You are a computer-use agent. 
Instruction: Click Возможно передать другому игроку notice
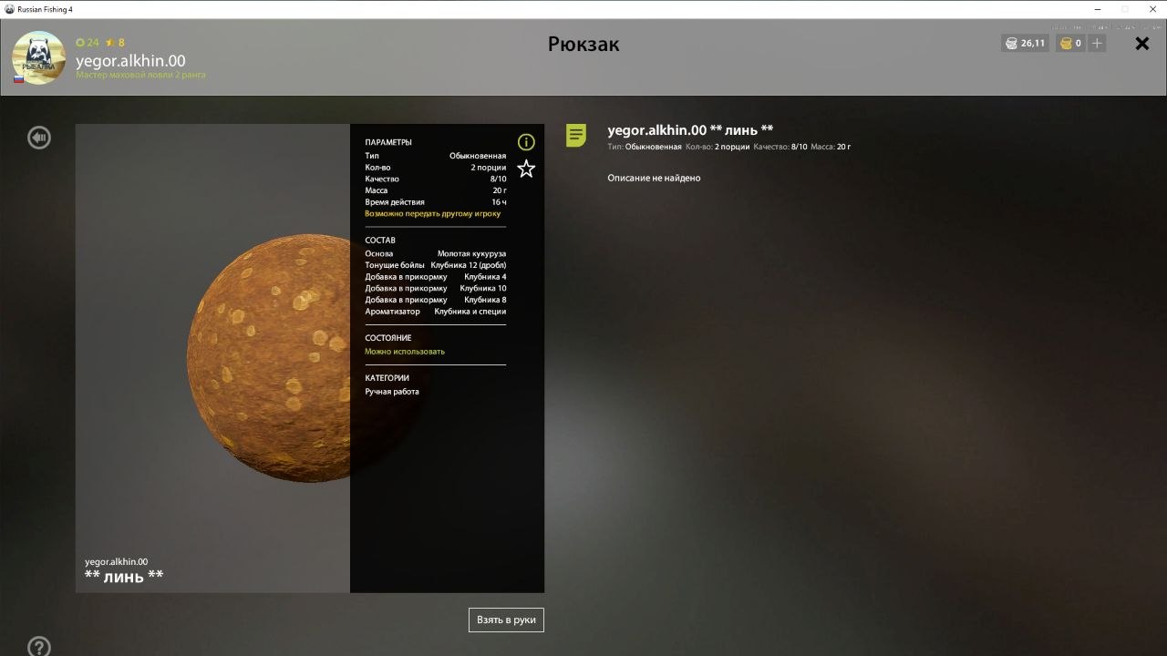click(433, 214)
